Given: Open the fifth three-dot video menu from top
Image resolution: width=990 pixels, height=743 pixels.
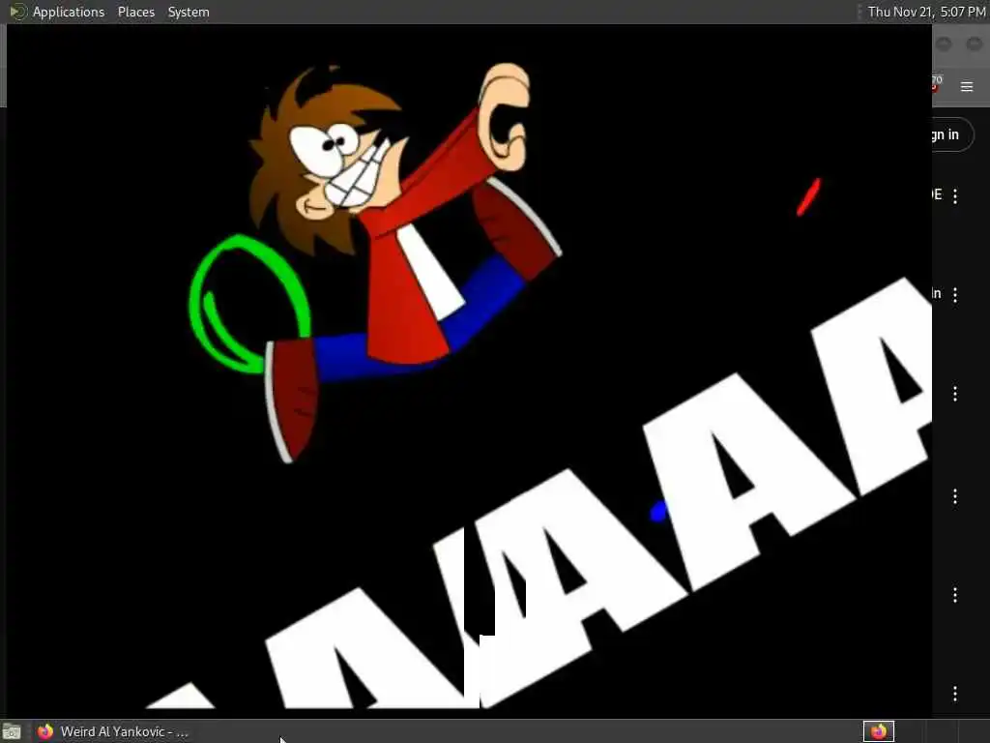Looking at the screenshot, I should [955, 595].
